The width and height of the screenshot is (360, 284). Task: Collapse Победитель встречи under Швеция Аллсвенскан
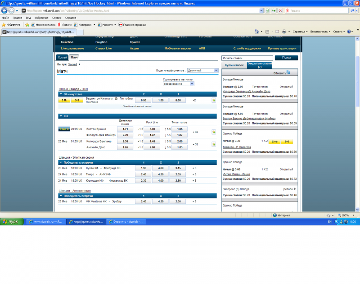[x=61, y=196]
